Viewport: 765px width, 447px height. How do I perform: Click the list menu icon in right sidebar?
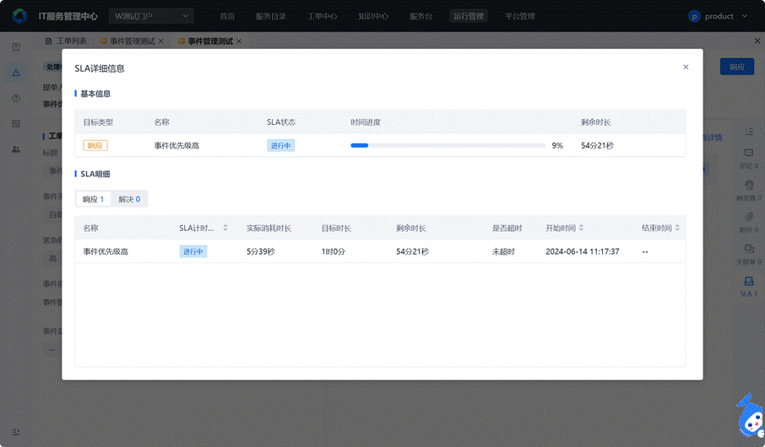tap(749, 132)
